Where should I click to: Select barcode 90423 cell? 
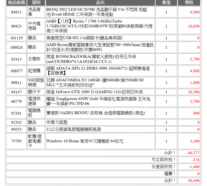16,26
